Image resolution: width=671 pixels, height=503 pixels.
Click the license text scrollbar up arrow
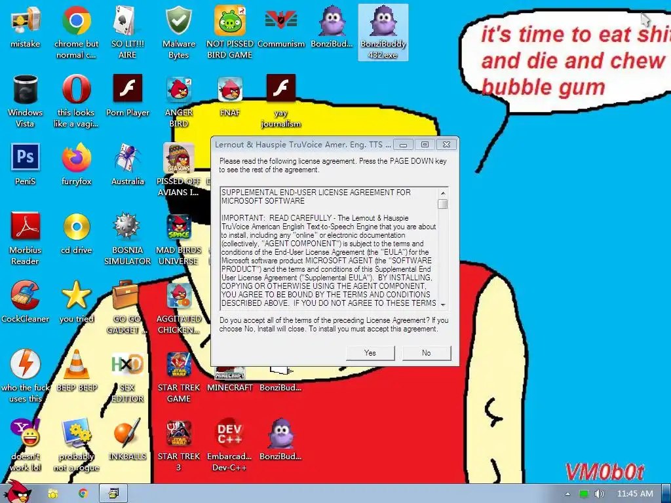coord(443,193)
